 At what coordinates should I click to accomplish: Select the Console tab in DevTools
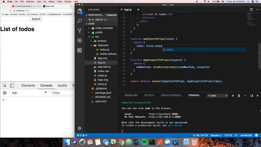click(46, 85)
